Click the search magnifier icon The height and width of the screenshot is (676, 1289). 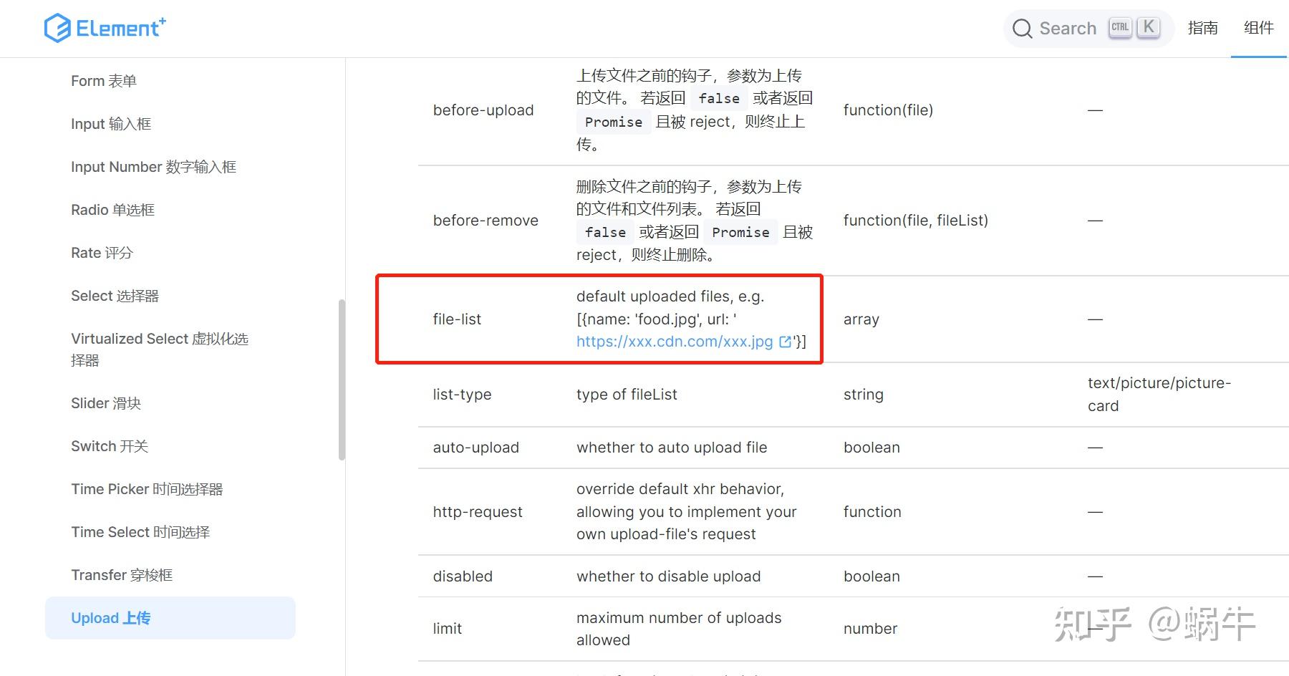click(1023, 28)
